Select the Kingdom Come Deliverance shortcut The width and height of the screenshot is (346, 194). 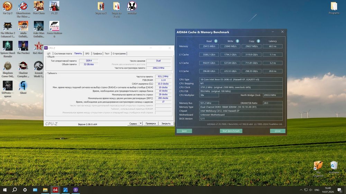click(8, 69)
